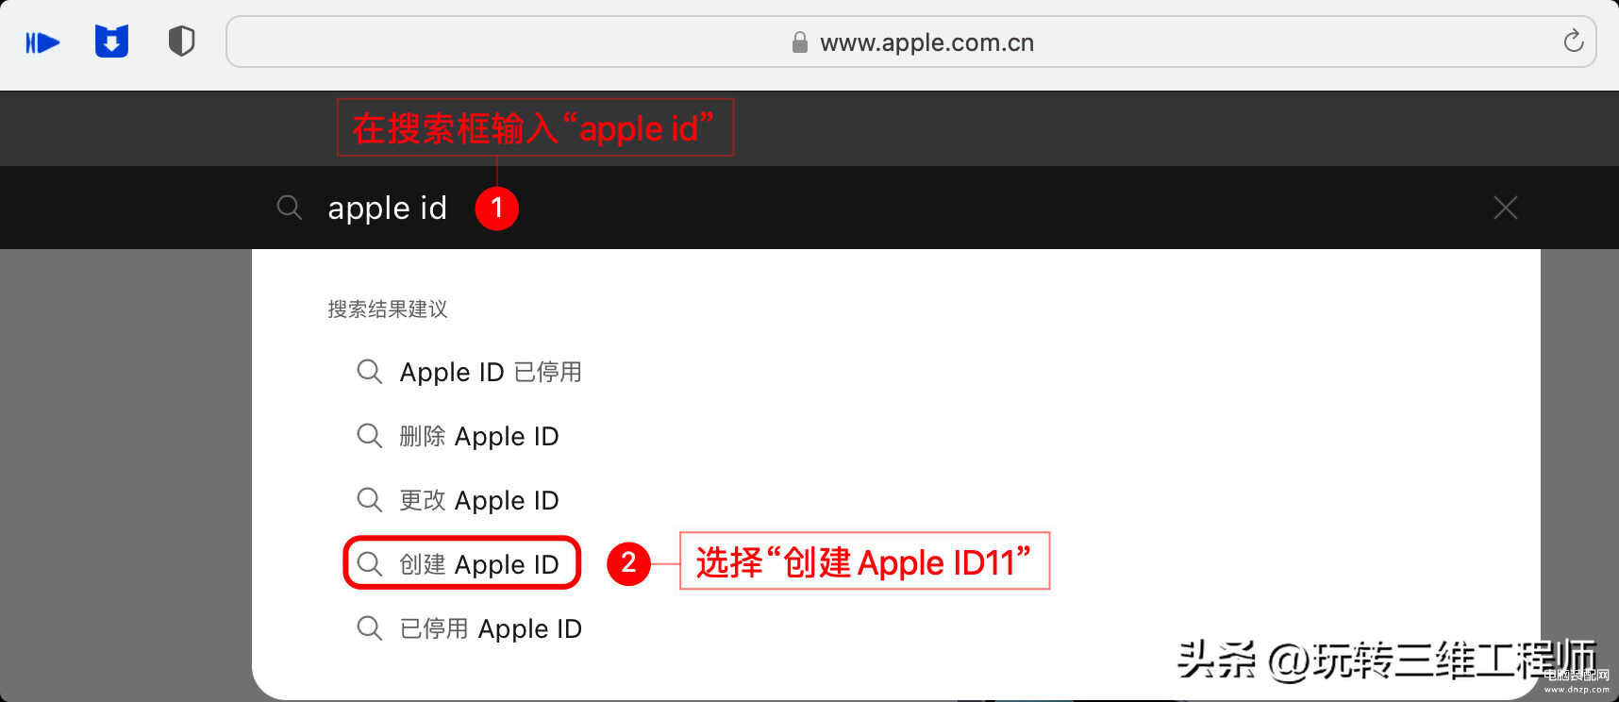Open the privacy shield report icon
1619x702 pixels.
point(181,42)
